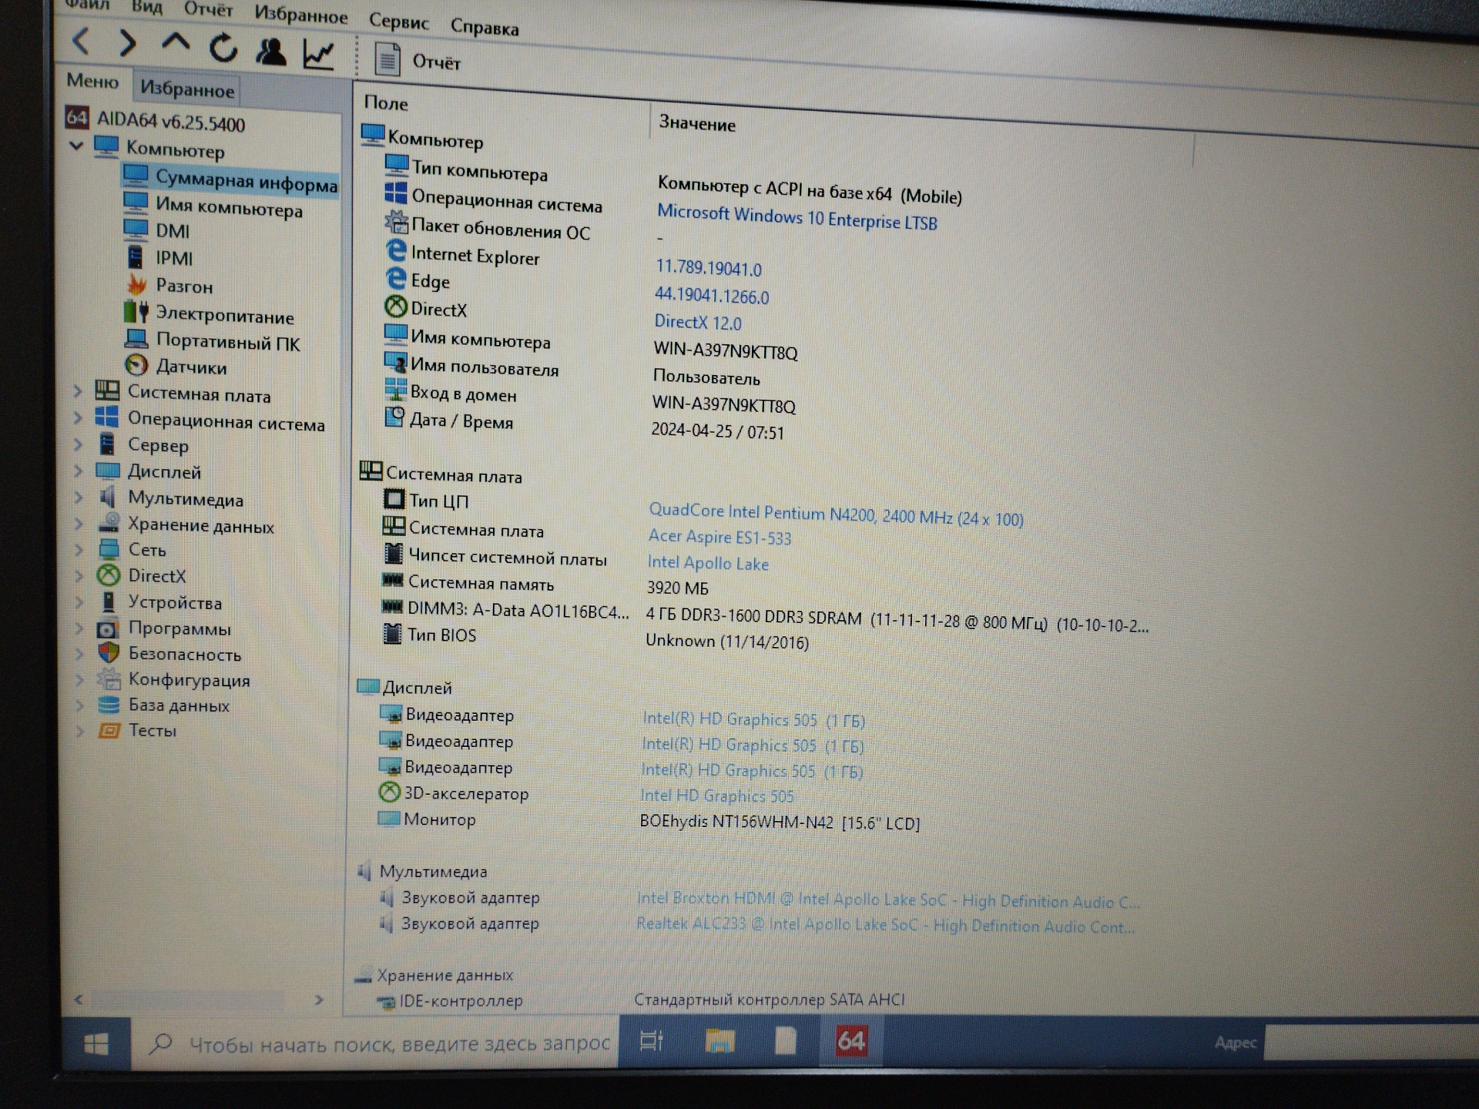Expand Хранение данных tree node

point(78,524)
